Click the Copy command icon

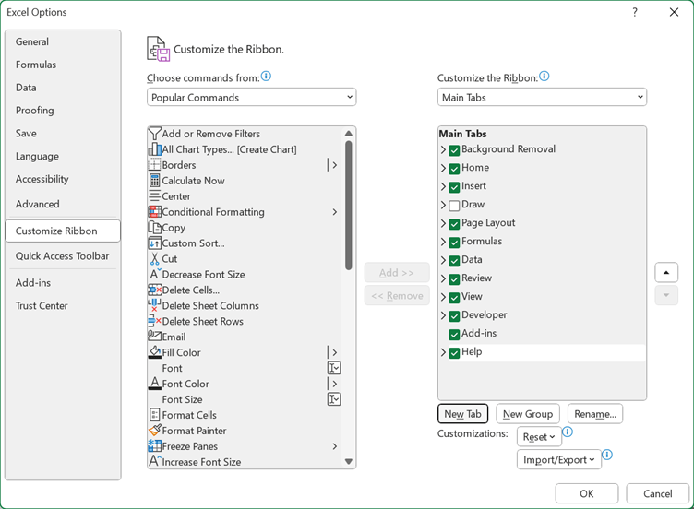[x=154, y=228]
